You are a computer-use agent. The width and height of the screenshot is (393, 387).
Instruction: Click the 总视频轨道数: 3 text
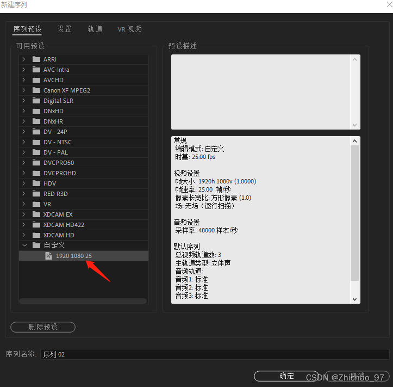coord(198,255)
